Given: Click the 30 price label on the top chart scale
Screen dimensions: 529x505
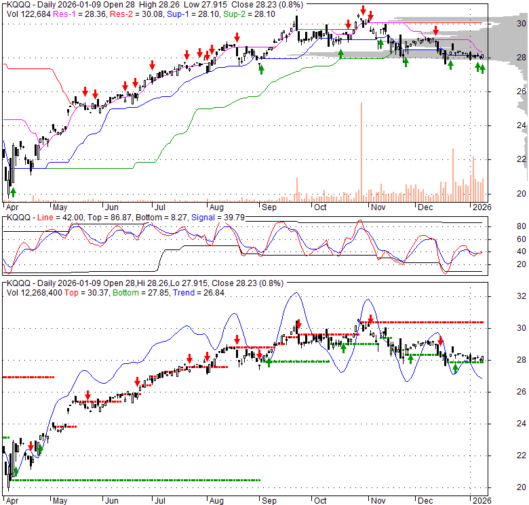Looking at the screenshot, I should (x=522, y=23).
